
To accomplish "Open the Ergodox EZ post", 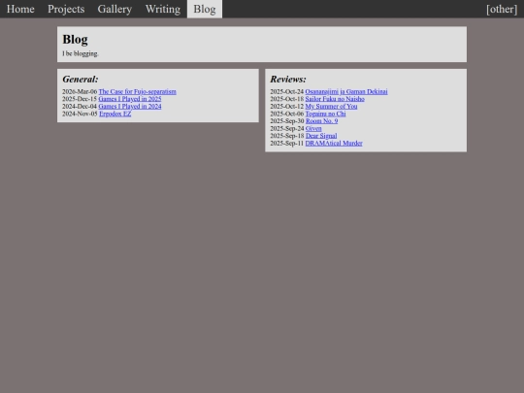I will (115, 114).
